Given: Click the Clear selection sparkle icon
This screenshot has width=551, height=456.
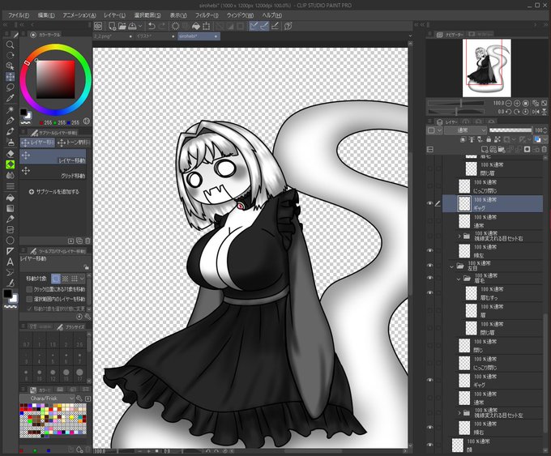Looking at the screenshot, I should (x=175, y=26).
